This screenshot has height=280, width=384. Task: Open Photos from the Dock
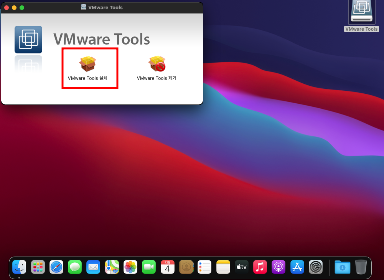(x=130, y=267)
